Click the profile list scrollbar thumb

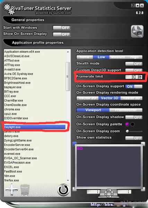coord(68,77)
